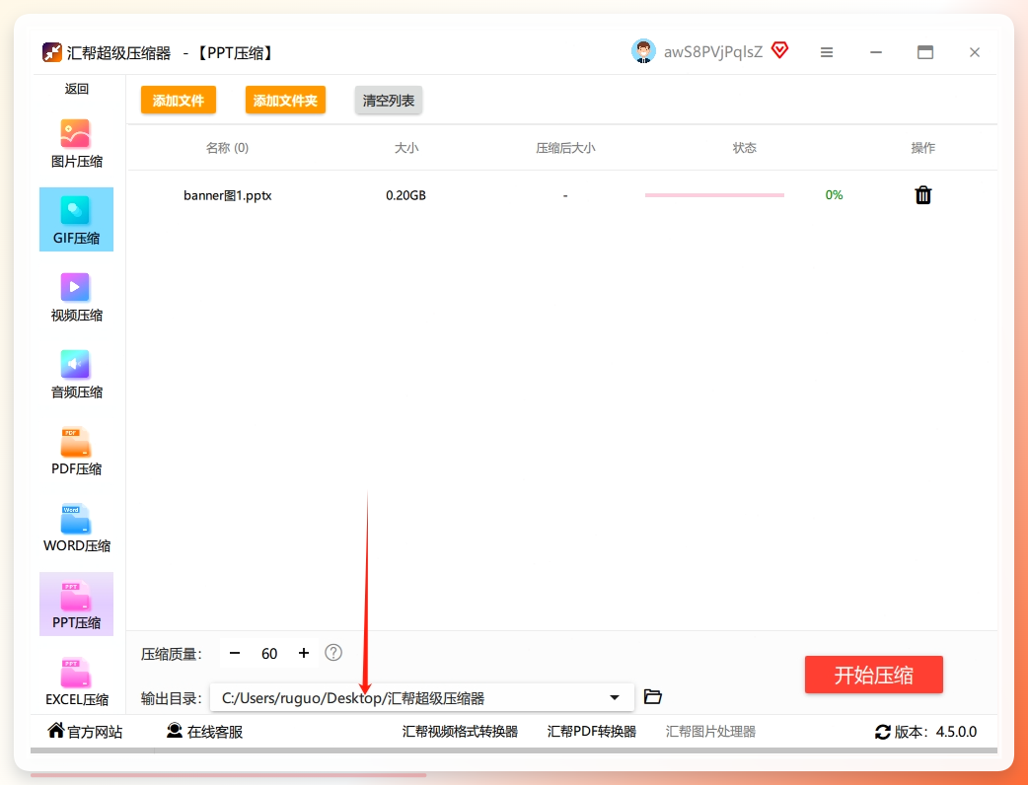Click the 清空列表 button
Viewport: 1028px width, 785px height.
pos(388,101)
